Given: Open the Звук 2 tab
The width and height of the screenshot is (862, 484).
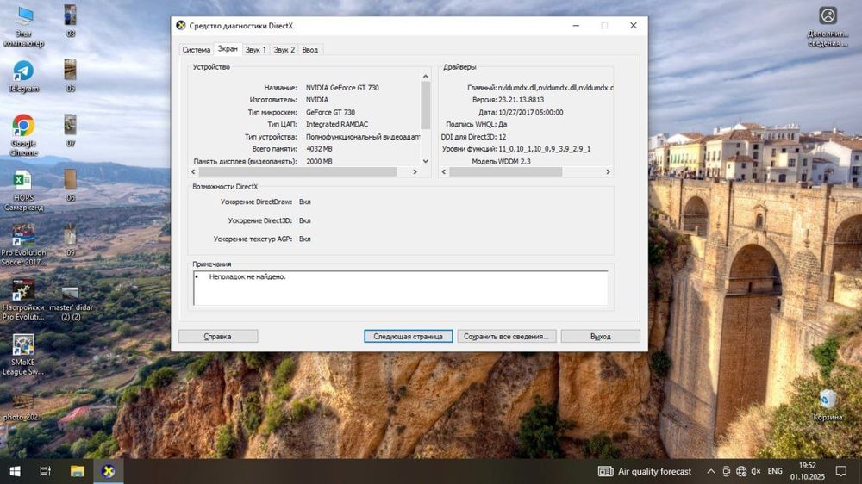Looking at the screenshot, I should coord(284,49).
